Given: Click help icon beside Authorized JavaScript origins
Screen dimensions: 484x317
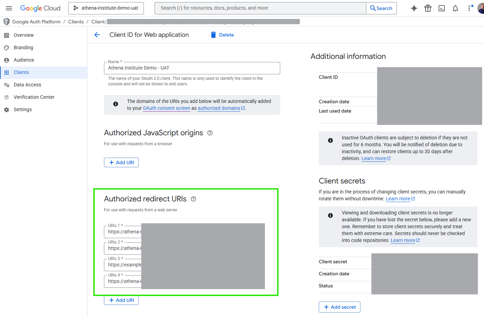Looking at the screenshot, I should point(210,133).
